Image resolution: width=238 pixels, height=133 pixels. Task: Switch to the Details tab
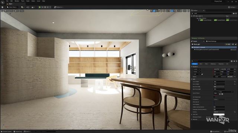(195, 41)
